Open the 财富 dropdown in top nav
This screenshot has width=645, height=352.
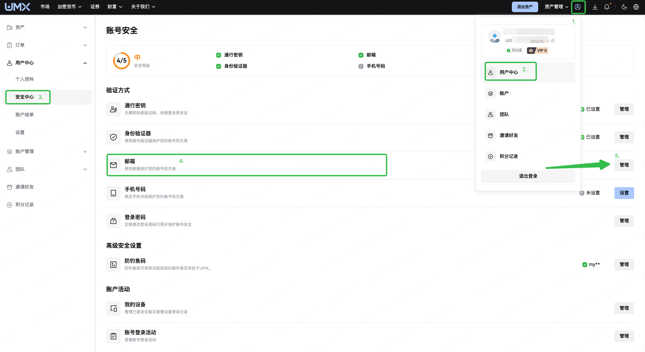[x=115, y=7]
